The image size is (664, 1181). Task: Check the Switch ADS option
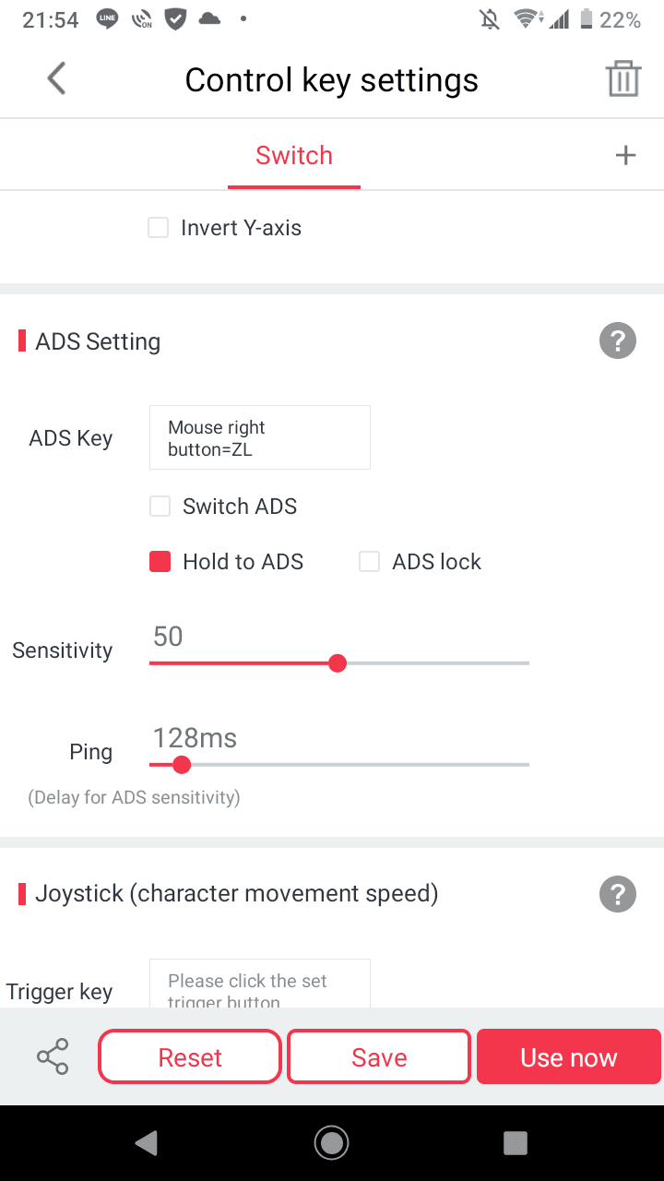160,507
